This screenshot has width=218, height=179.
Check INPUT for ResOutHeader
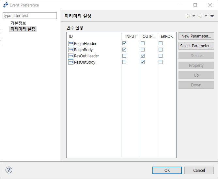coord(124,56)
